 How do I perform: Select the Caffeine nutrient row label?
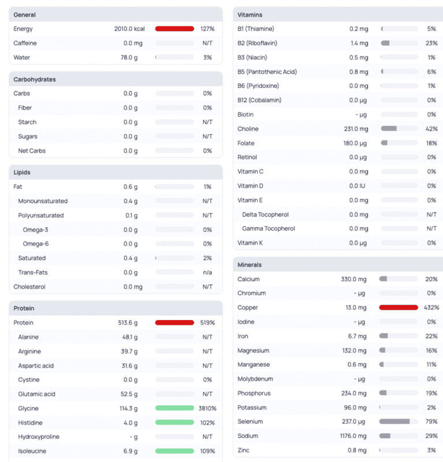click(26, 43)
